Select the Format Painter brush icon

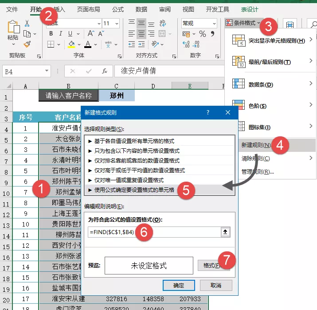[27, 44]
